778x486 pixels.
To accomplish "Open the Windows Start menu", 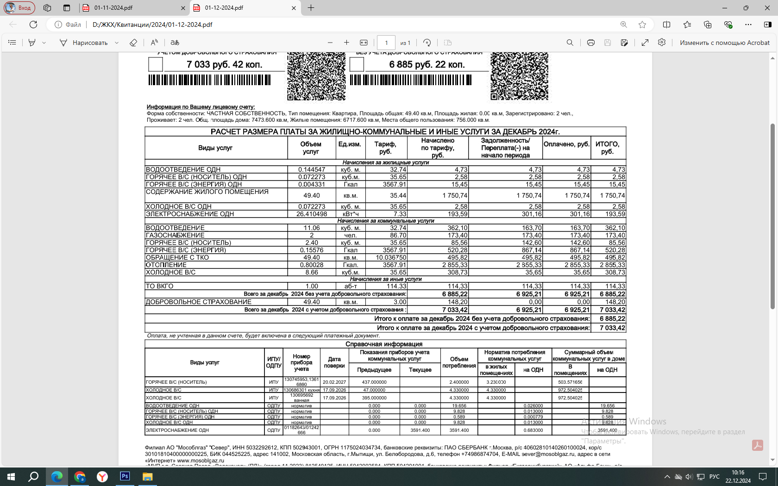I will pyautogui.click(x=11, y=477).
